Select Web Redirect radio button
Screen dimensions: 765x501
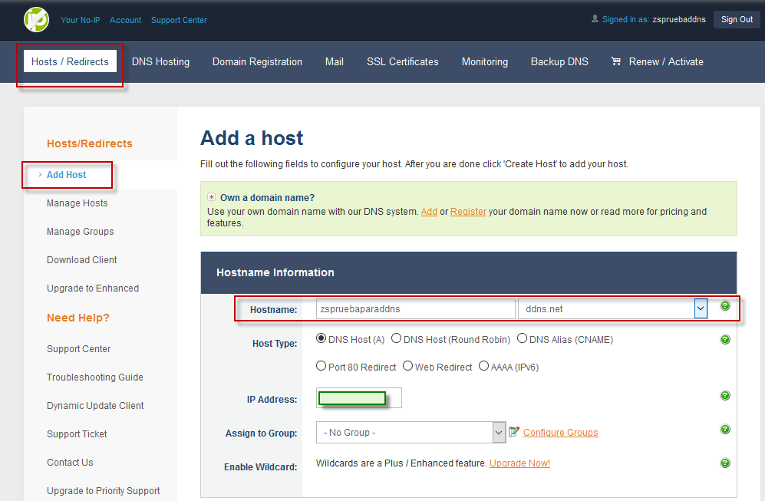click(408, 366)
